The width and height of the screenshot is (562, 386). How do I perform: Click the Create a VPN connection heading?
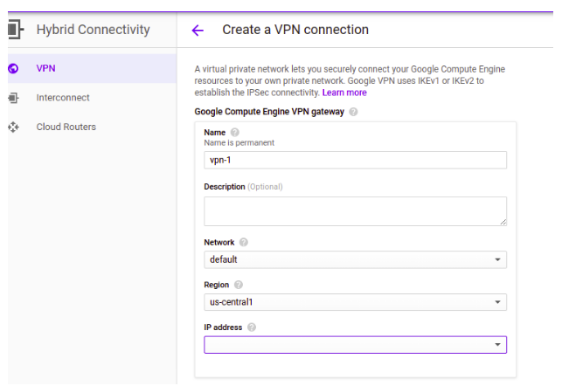pyautogui.click(x=295, y=30)
